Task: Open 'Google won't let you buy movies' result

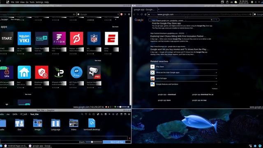Action: click(179, 49)
